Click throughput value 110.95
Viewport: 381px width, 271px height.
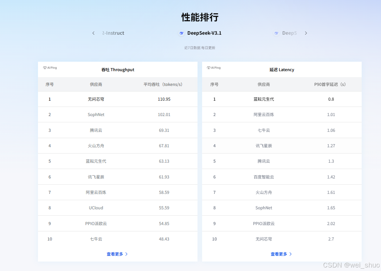[164, 99]
